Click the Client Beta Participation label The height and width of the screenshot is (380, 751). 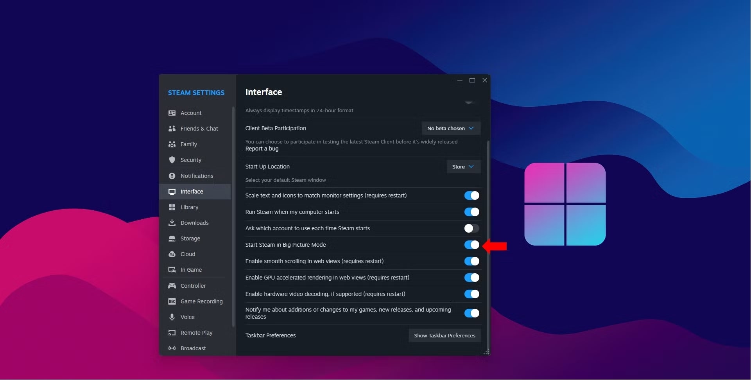[276, 128]
